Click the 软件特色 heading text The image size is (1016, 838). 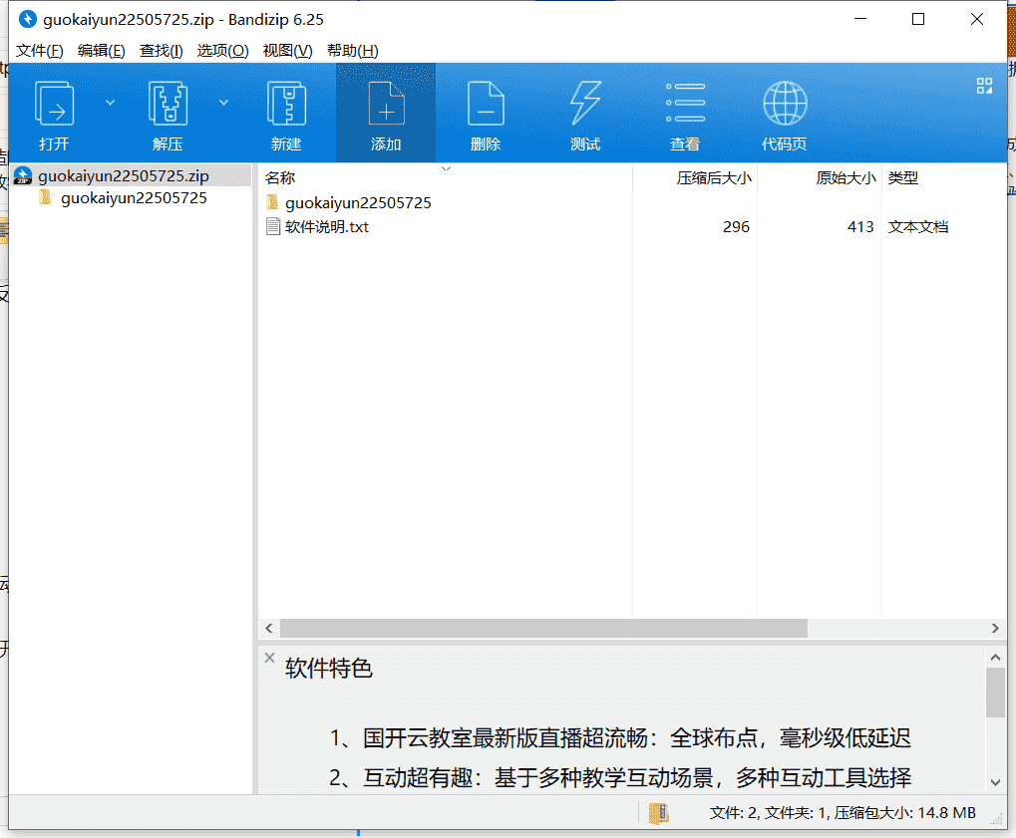click(x=328, y=669)
